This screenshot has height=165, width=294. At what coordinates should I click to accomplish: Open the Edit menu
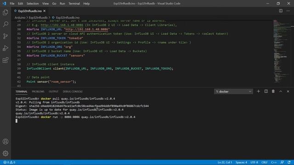pos(20,4)
